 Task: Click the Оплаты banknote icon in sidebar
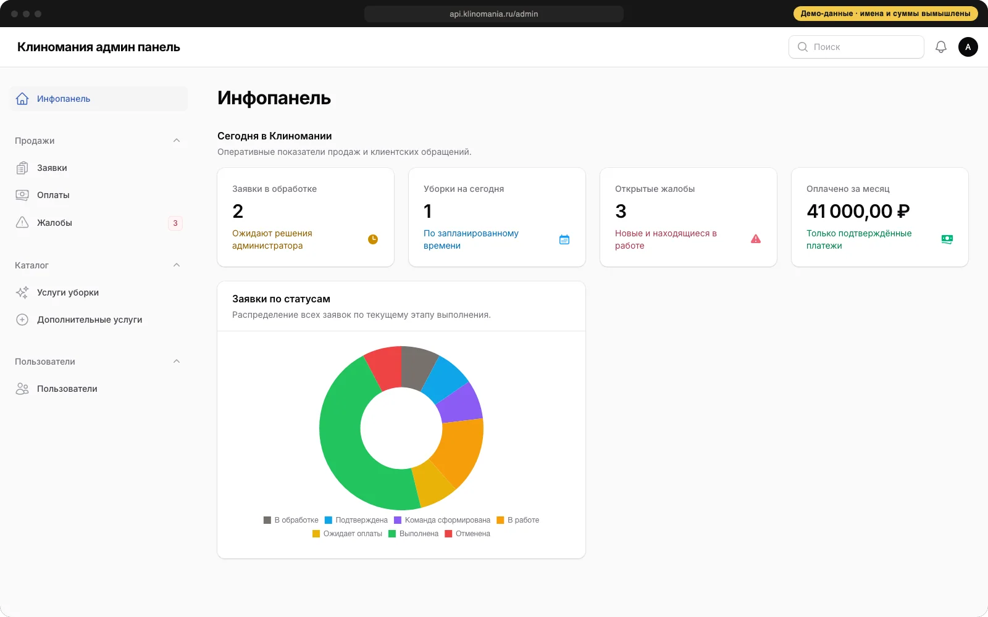tap(22, 195)
